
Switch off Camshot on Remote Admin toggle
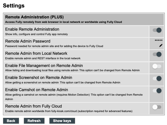(x=157, y=90)
